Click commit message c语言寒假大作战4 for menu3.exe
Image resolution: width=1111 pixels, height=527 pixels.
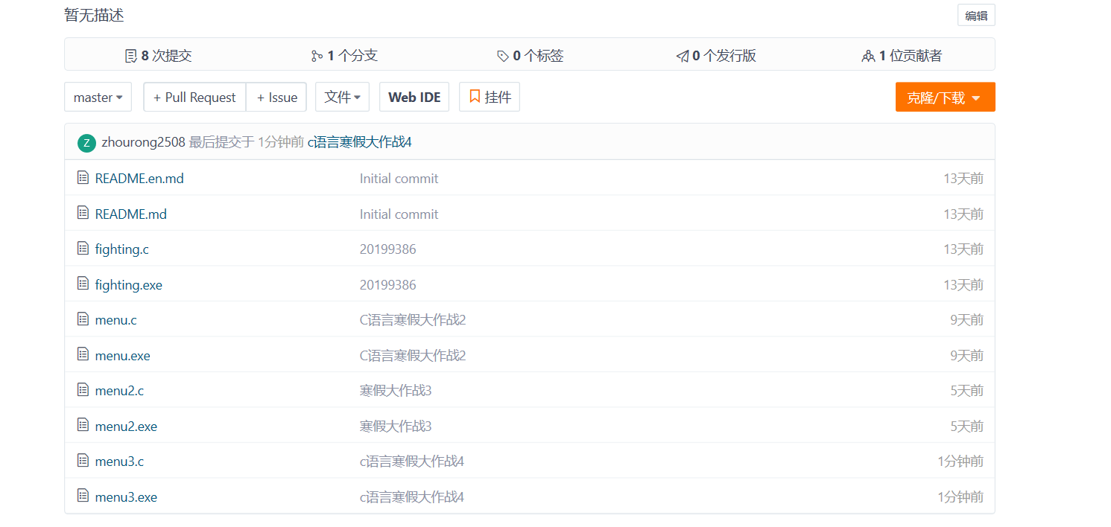coord(412,497)
